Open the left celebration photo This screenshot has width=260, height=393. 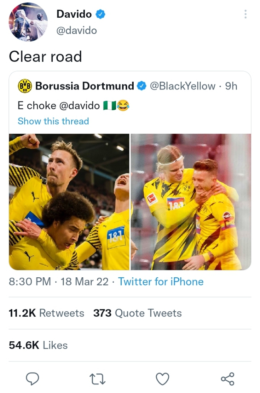(69, 202)
